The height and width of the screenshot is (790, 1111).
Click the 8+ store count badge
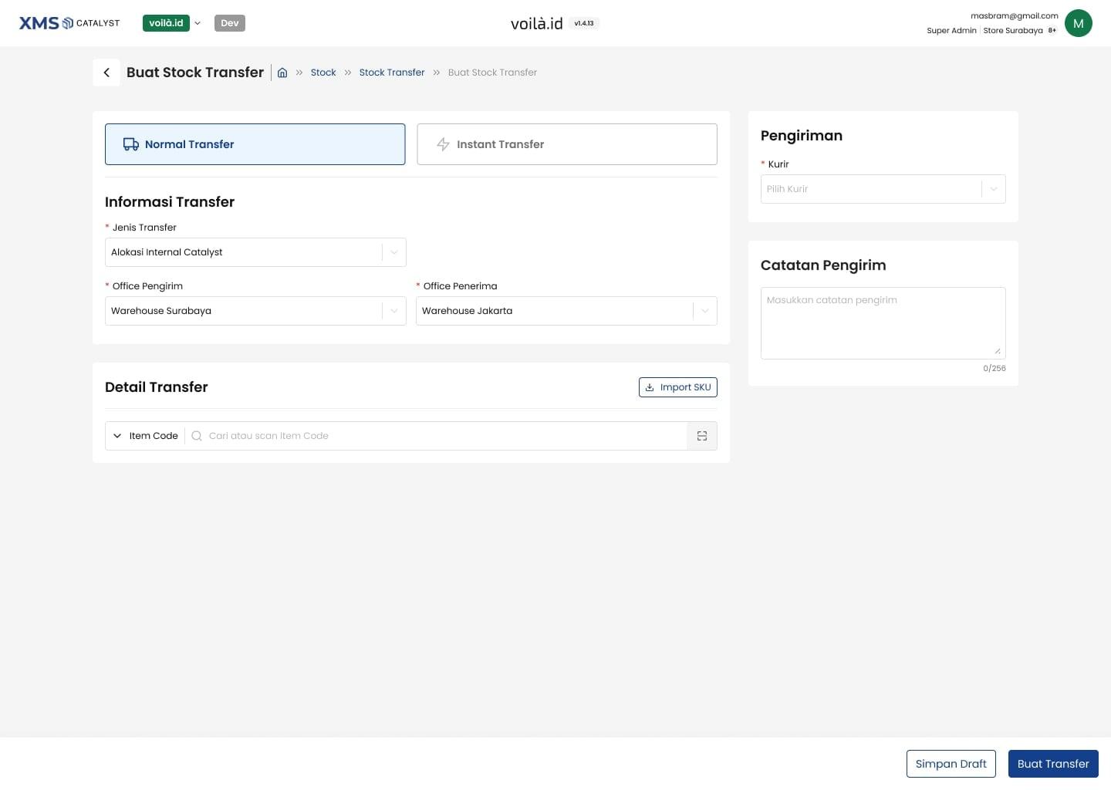(x=1052, y=31)
